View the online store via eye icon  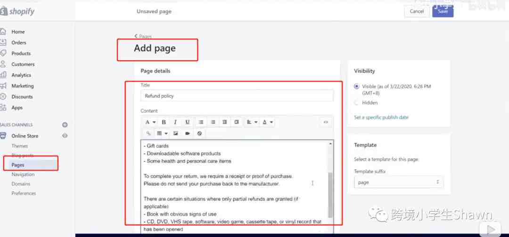click(x=65, y=136)
